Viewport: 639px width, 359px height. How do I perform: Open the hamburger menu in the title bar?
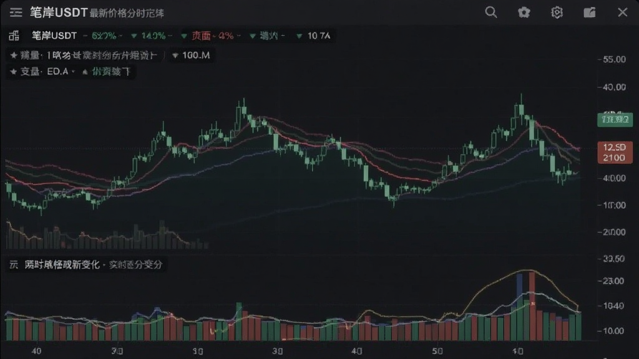[16, 12]
